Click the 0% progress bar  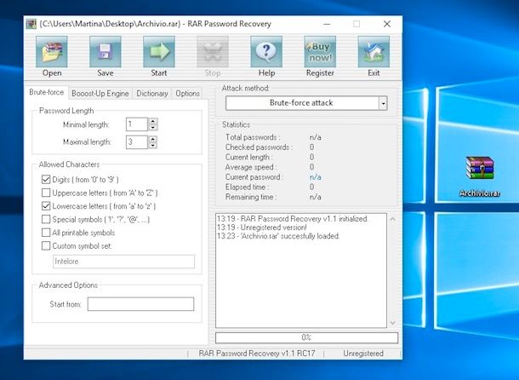306,337
